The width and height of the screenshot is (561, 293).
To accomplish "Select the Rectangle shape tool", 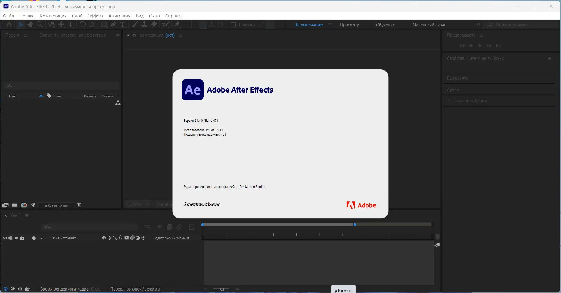I will pos(104,25).
